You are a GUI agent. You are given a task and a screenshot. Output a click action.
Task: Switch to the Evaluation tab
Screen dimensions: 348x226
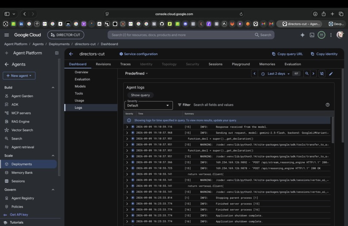click(292, 64)
